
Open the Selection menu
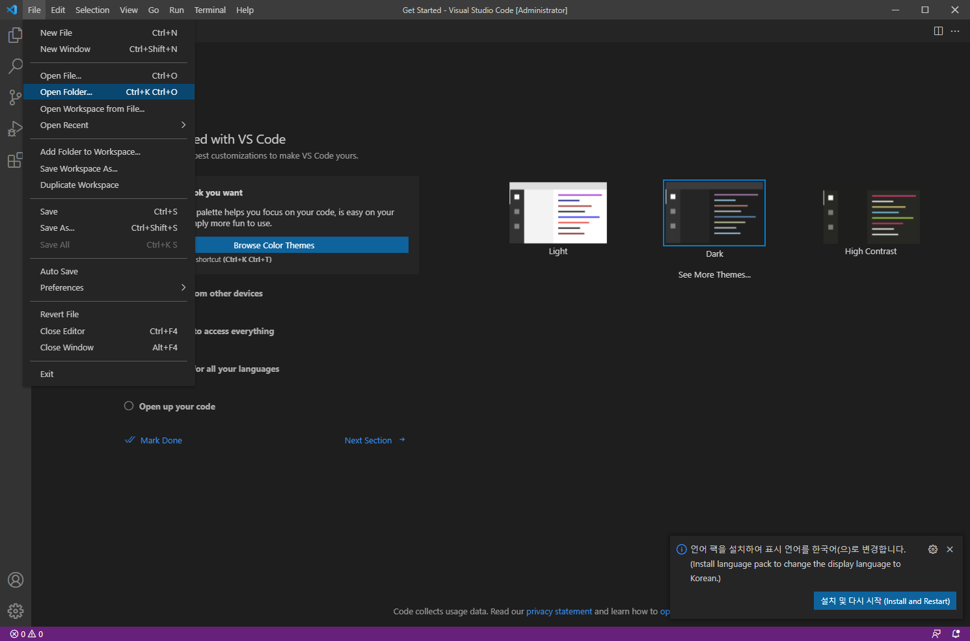(92, 10)
